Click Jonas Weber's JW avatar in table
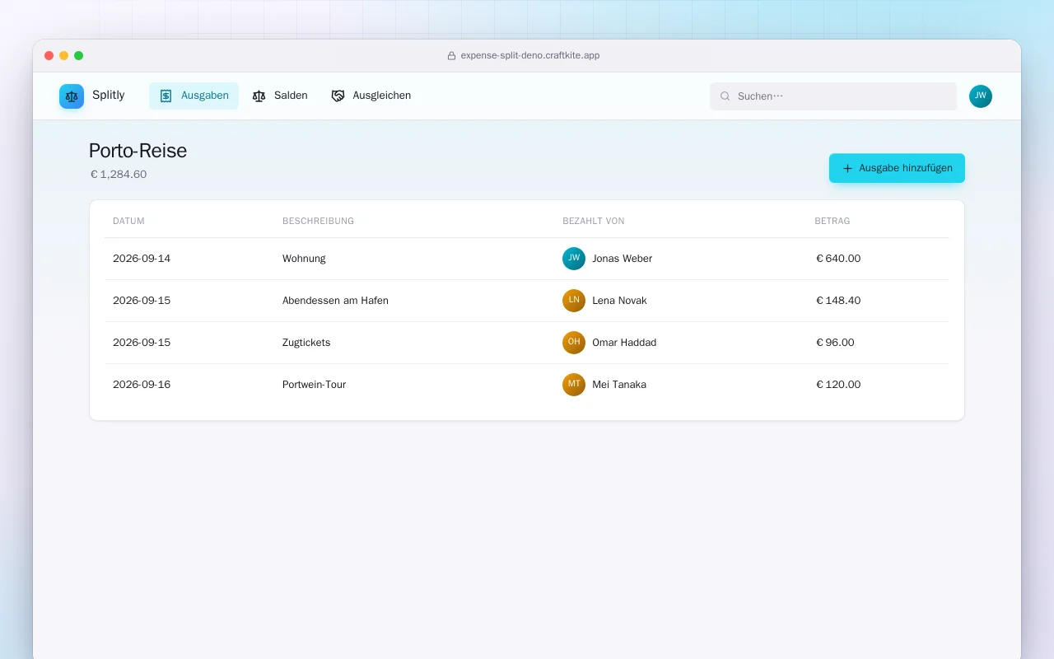 (x=574, y=259)
